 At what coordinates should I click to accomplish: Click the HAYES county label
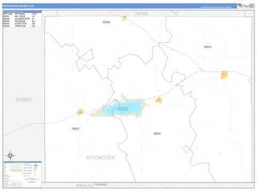(x=141, y=13)
